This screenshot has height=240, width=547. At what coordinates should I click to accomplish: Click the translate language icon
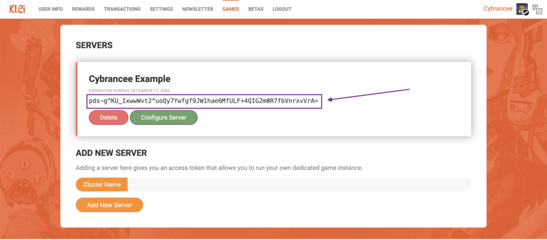(537, 9)
